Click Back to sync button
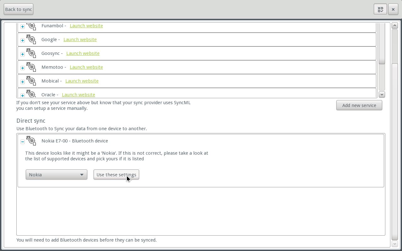Screen dimensions: 402x251 click(x=19, y=9)
